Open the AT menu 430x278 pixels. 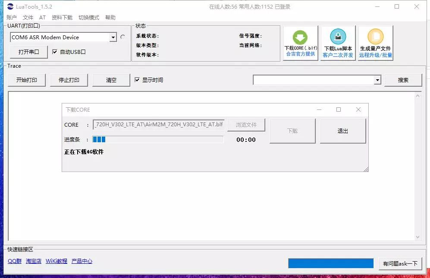click(x=42, y=18)
